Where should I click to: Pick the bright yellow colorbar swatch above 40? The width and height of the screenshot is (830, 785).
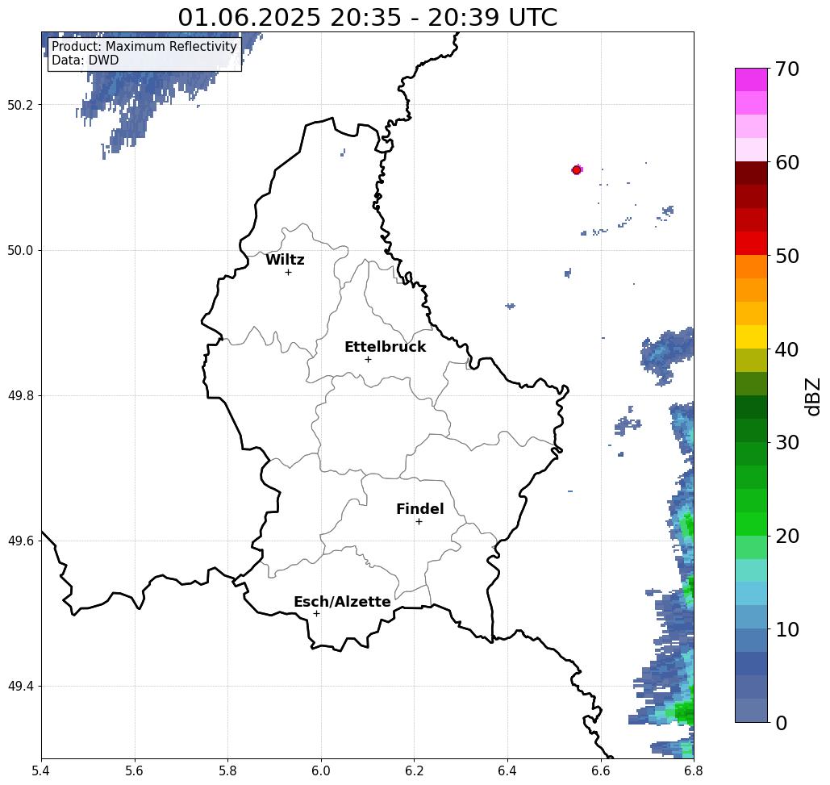tap(751, 336)
